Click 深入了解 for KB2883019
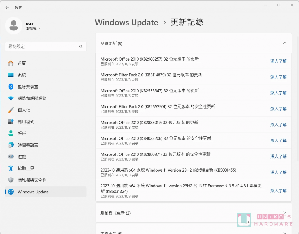Image resolution: width=299 pixels, height=234 pixels. point(278,125)
